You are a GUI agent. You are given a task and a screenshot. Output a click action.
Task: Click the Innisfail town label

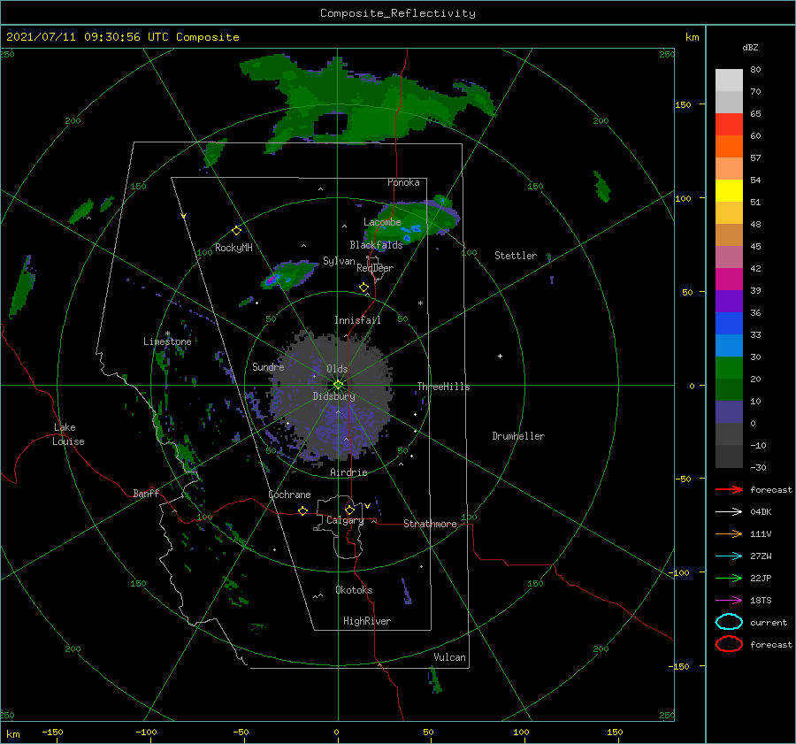[357, 320]
